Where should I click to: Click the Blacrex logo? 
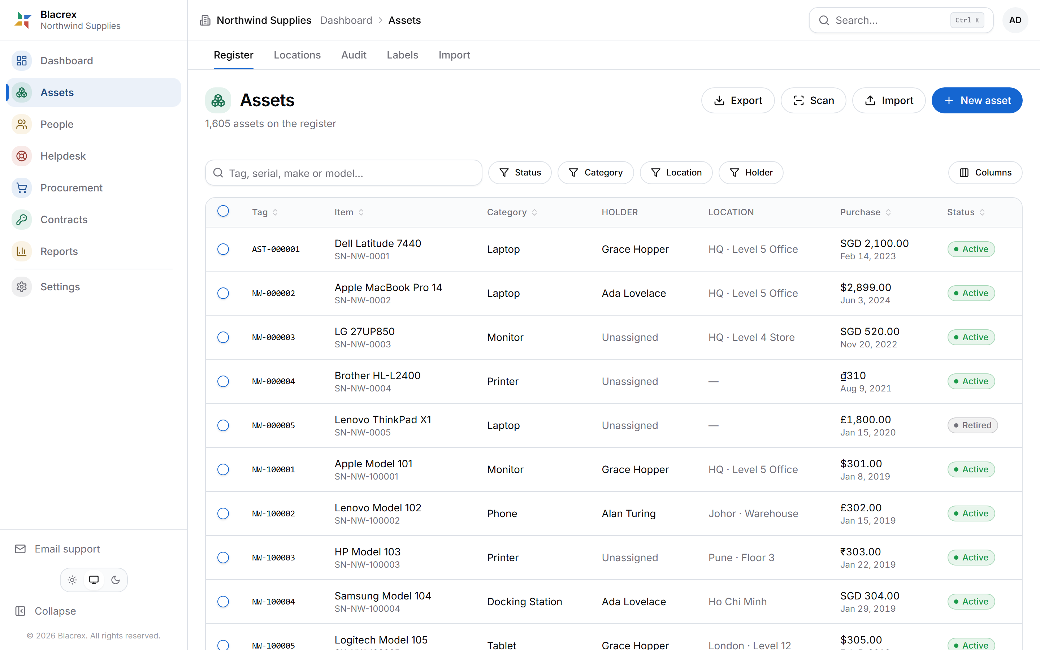pos(23,20)
